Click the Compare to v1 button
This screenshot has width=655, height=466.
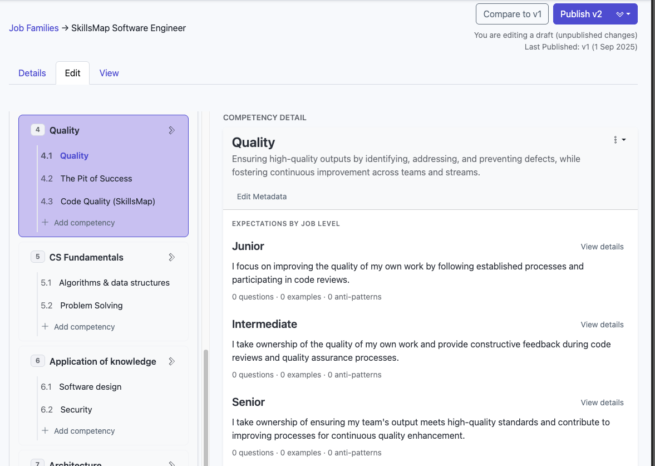pyautogui.click(x=512, y=13)
